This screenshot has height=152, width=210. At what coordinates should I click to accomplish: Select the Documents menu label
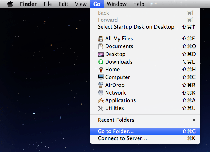(119, 46)
